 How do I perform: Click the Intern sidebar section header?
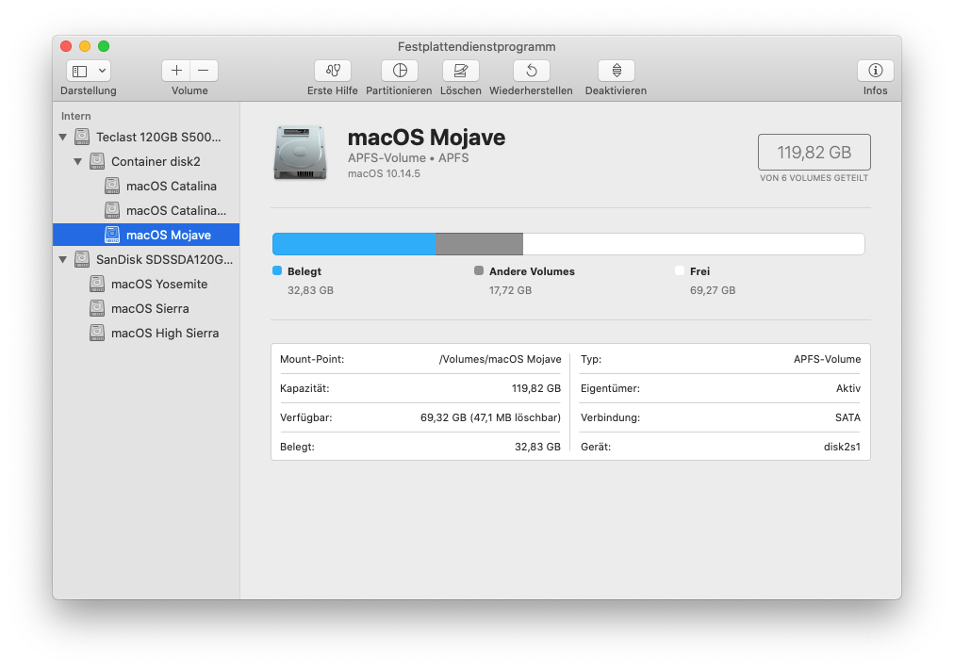point(76,116)
